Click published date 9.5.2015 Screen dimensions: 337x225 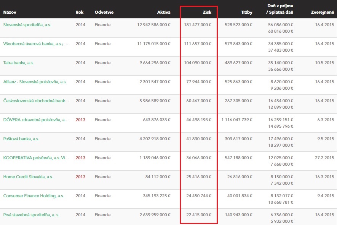click(x=326, y=139)
